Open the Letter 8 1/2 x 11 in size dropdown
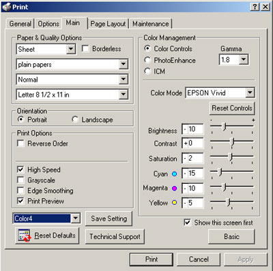Screen dimensions: 273x271 pyautogui.click(x=123, y=95)
